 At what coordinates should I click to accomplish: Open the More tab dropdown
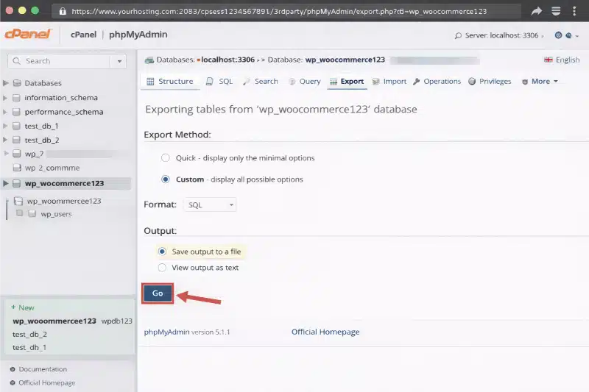540,82
